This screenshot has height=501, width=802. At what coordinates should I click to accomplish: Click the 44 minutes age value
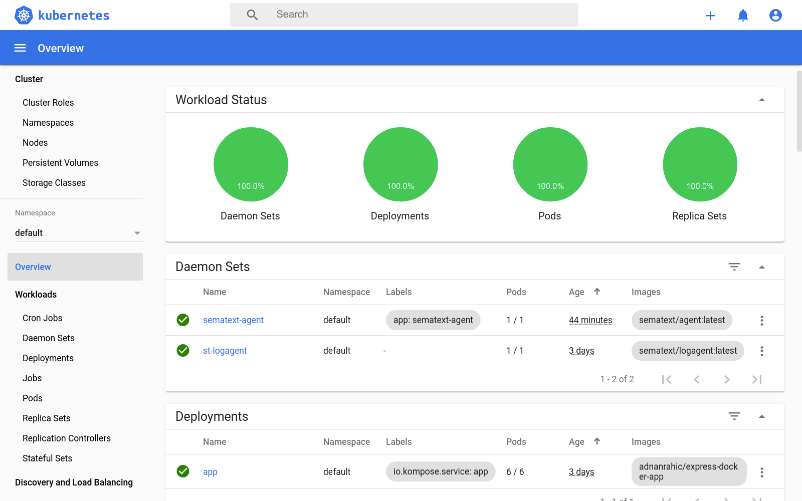[590, 320]
